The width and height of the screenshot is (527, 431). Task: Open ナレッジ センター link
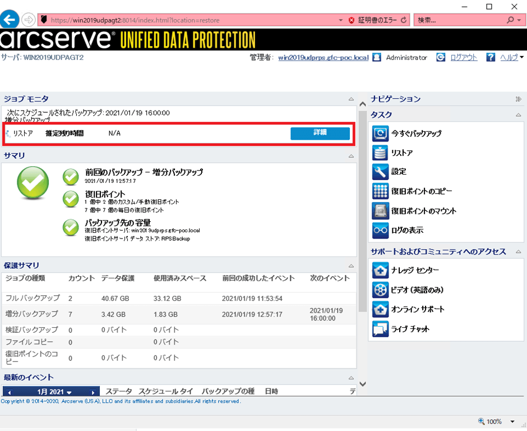click(x=415, y=270)
